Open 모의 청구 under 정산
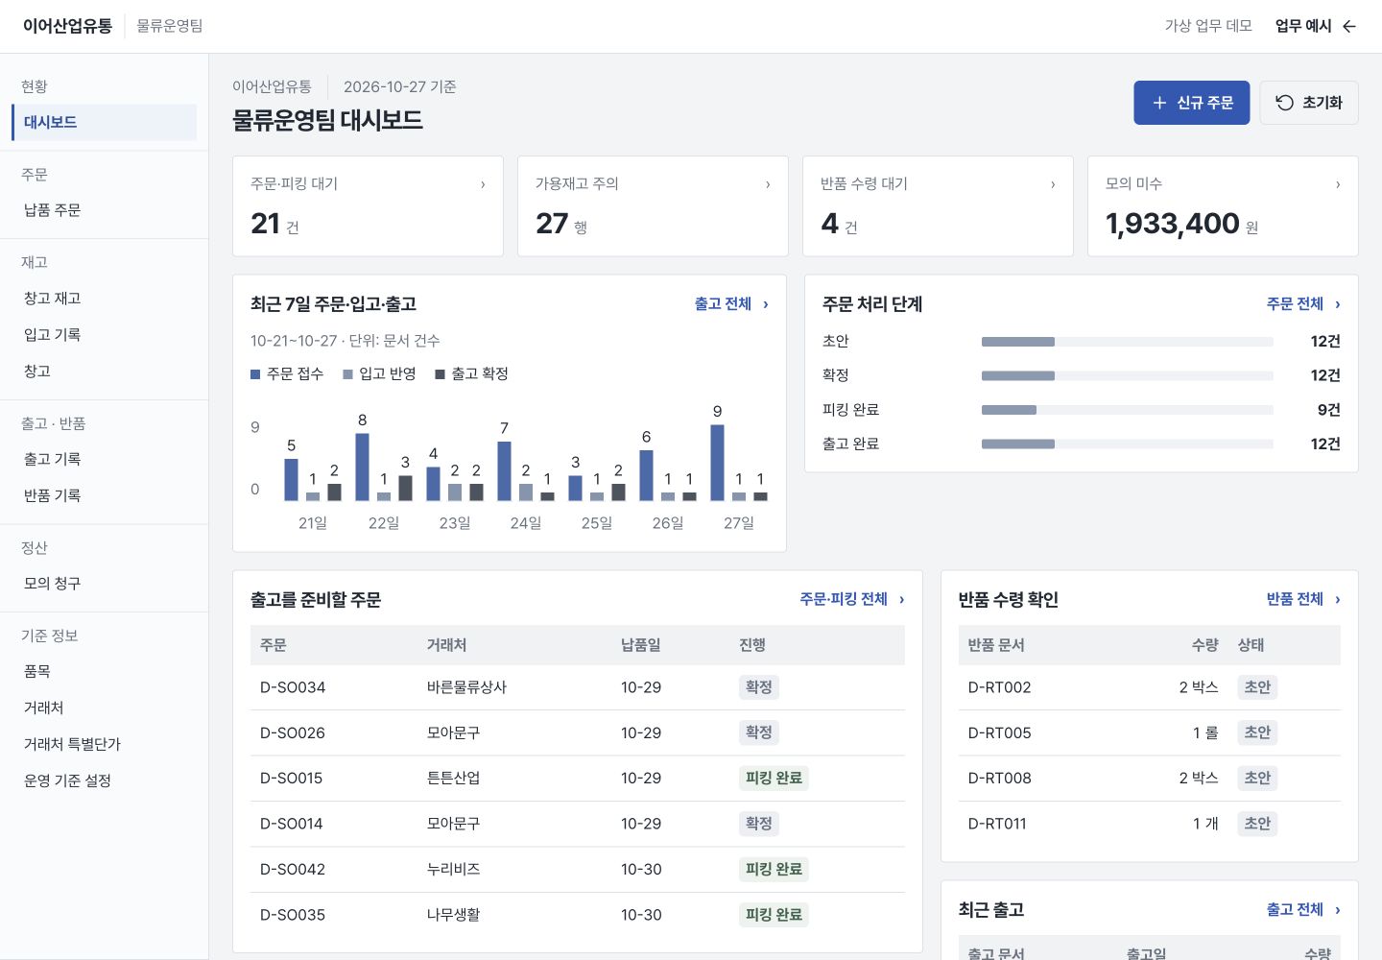The height and width of the screenshot is (960, 1382). pyautogui.click(x=104, y=584)
